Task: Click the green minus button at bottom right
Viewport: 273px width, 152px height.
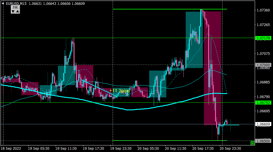Action: point(252,143)
